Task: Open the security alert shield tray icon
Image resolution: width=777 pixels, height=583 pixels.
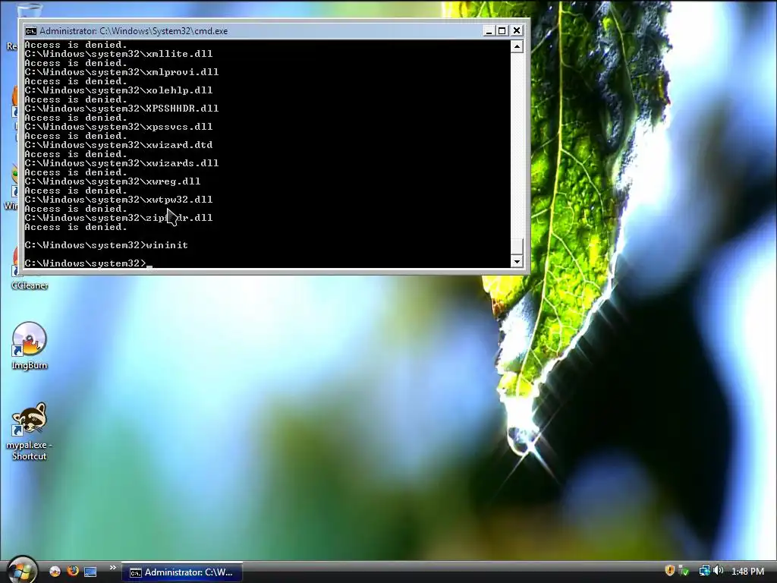Action: pos(669,571)
